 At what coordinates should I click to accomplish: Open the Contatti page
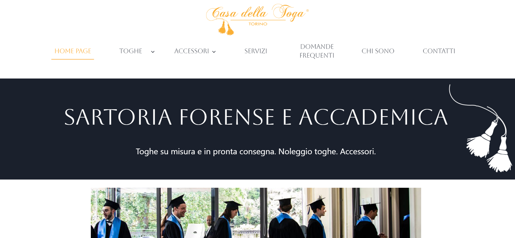coord(439,51)
